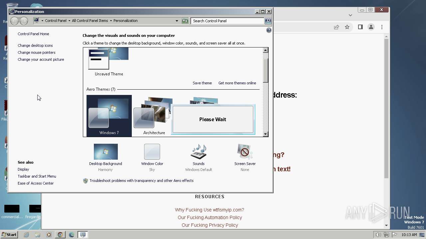Screen dimensions: 426x239
Task: Click Troubleshoot problems with transparency link
Action: 141,181
